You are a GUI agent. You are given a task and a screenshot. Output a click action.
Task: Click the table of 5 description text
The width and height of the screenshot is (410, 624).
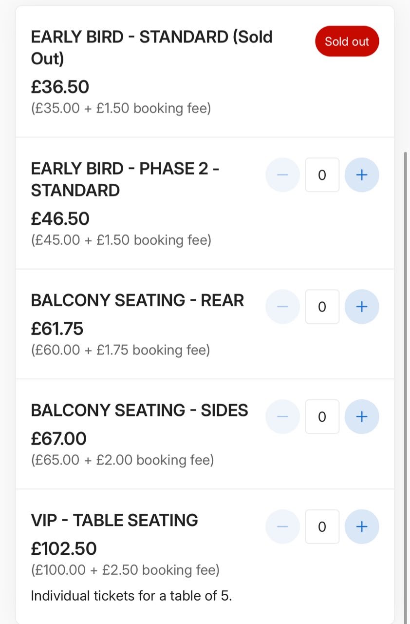coord(131,596)
